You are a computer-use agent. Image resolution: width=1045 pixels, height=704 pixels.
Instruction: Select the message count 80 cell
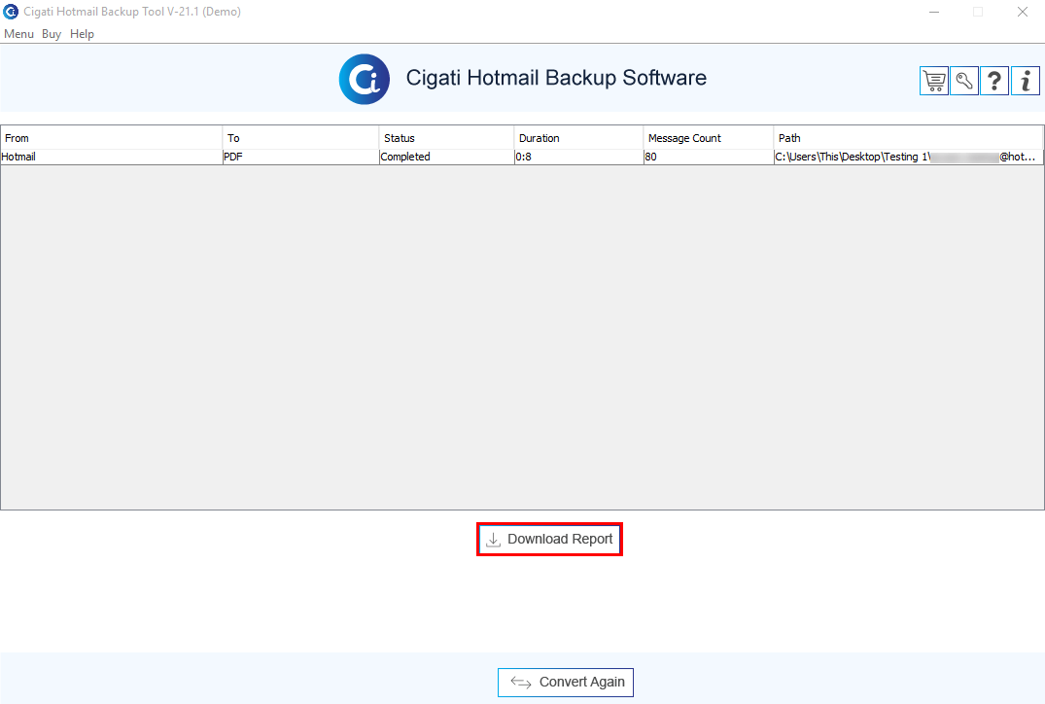point(709,157)
